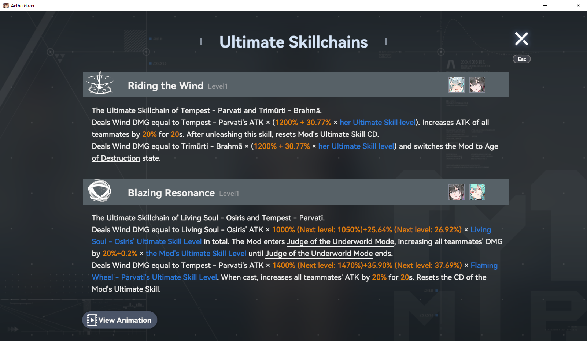The height and width of the screenshot is (341, 587).
Task: Click second character portrait in Blazing Resonance
Action: click(x=477, y=192)
